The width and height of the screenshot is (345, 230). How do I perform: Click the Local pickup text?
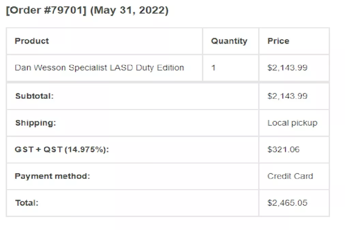pyautogui.click(x=292, y=123)
